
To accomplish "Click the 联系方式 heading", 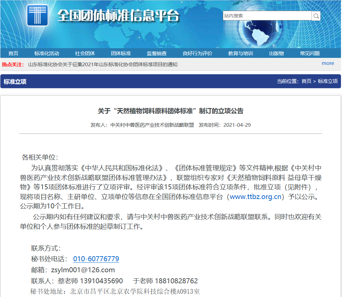I will [46, 248].
